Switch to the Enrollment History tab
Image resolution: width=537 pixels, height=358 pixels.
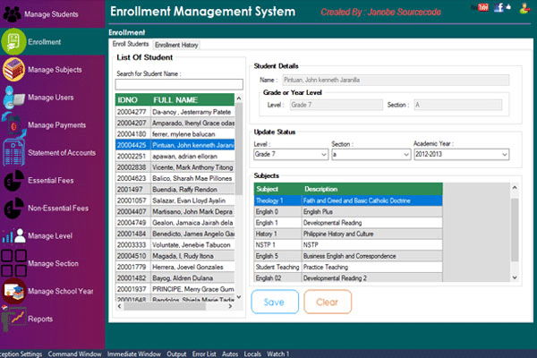click(x=176, y=44)
